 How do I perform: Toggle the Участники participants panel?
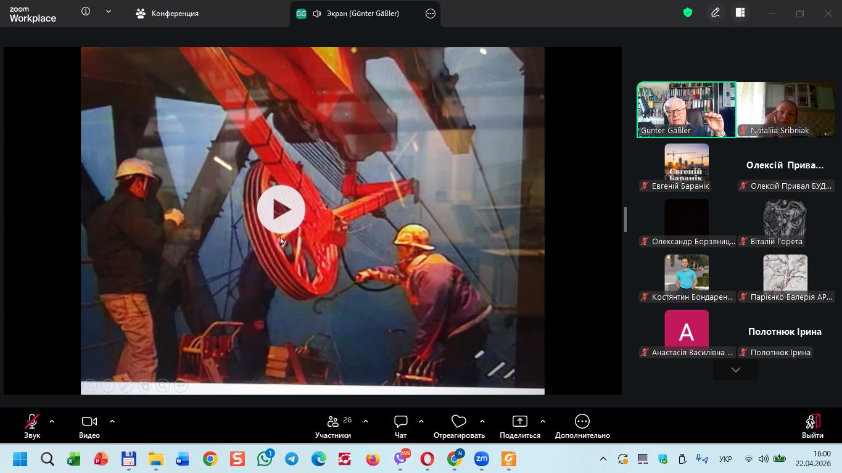pos(333,426)
